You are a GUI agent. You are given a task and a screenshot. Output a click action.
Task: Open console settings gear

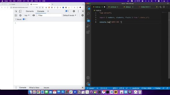tap(83, 15)
